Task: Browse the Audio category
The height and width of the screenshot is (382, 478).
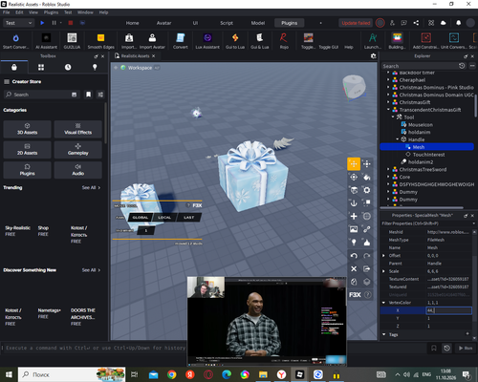Action: (x=78, y=170)
